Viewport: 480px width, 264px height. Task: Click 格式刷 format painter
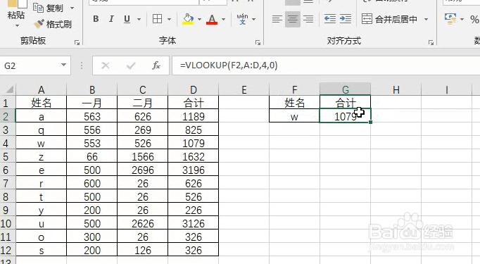pos(53,24)
